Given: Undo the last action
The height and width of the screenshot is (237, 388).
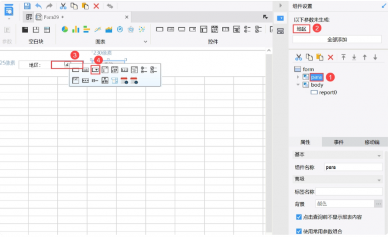Looking at the screenshot, I should click(38, 6).
